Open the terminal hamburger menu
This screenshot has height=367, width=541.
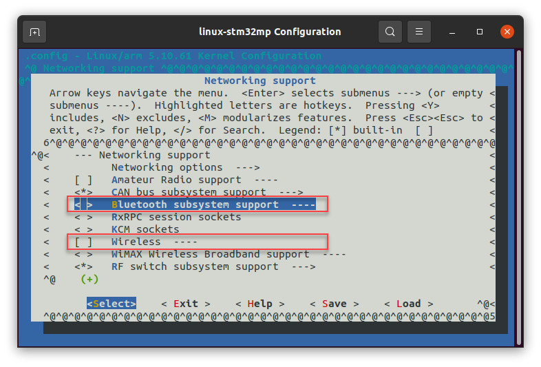coord(419,32)
